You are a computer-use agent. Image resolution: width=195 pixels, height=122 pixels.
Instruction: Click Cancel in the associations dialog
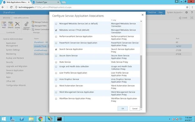pos(135,109)
